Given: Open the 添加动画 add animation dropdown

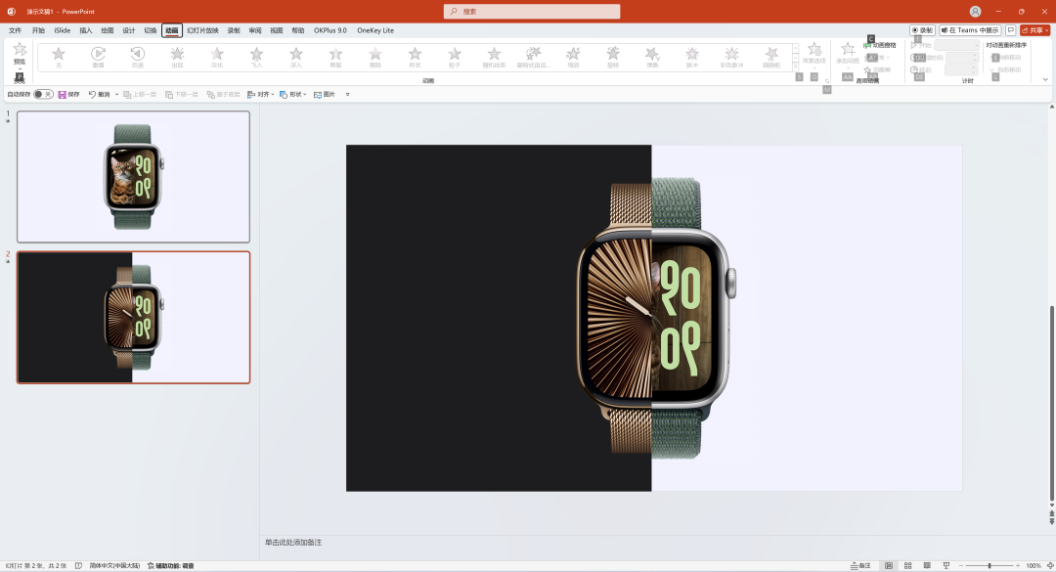Looking at the screenshot, I should pyautogui.click(x=848, y=56).
